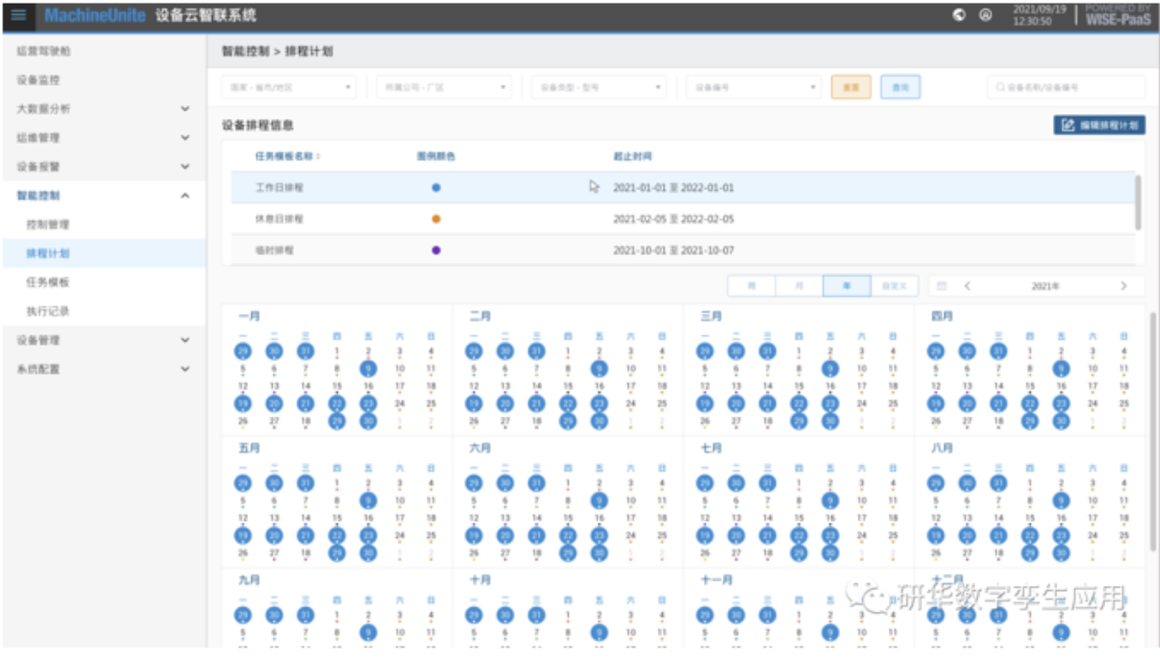This screenshot has width=1160, height=670.
Task: Click the 一月 month heading
Action: pos(249,316)
